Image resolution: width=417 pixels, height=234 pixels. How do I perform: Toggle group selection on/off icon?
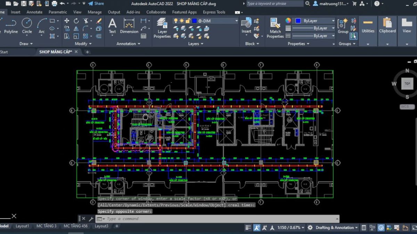[353, 36]
